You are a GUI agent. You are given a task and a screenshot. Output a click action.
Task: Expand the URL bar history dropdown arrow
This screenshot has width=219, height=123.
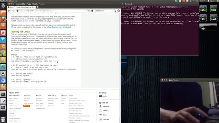[x=86, y=11]
